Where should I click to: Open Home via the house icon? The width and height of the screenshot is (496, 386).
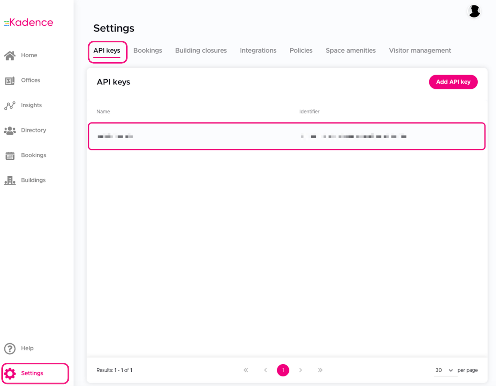tap(10, 55)
